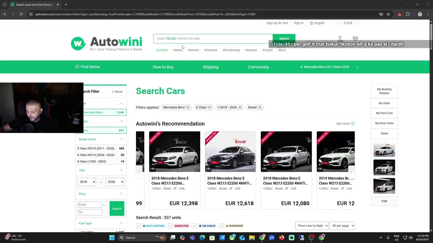Click the #Sorento tag
Viewport: 433px width, 243px height.
(193, 50)
